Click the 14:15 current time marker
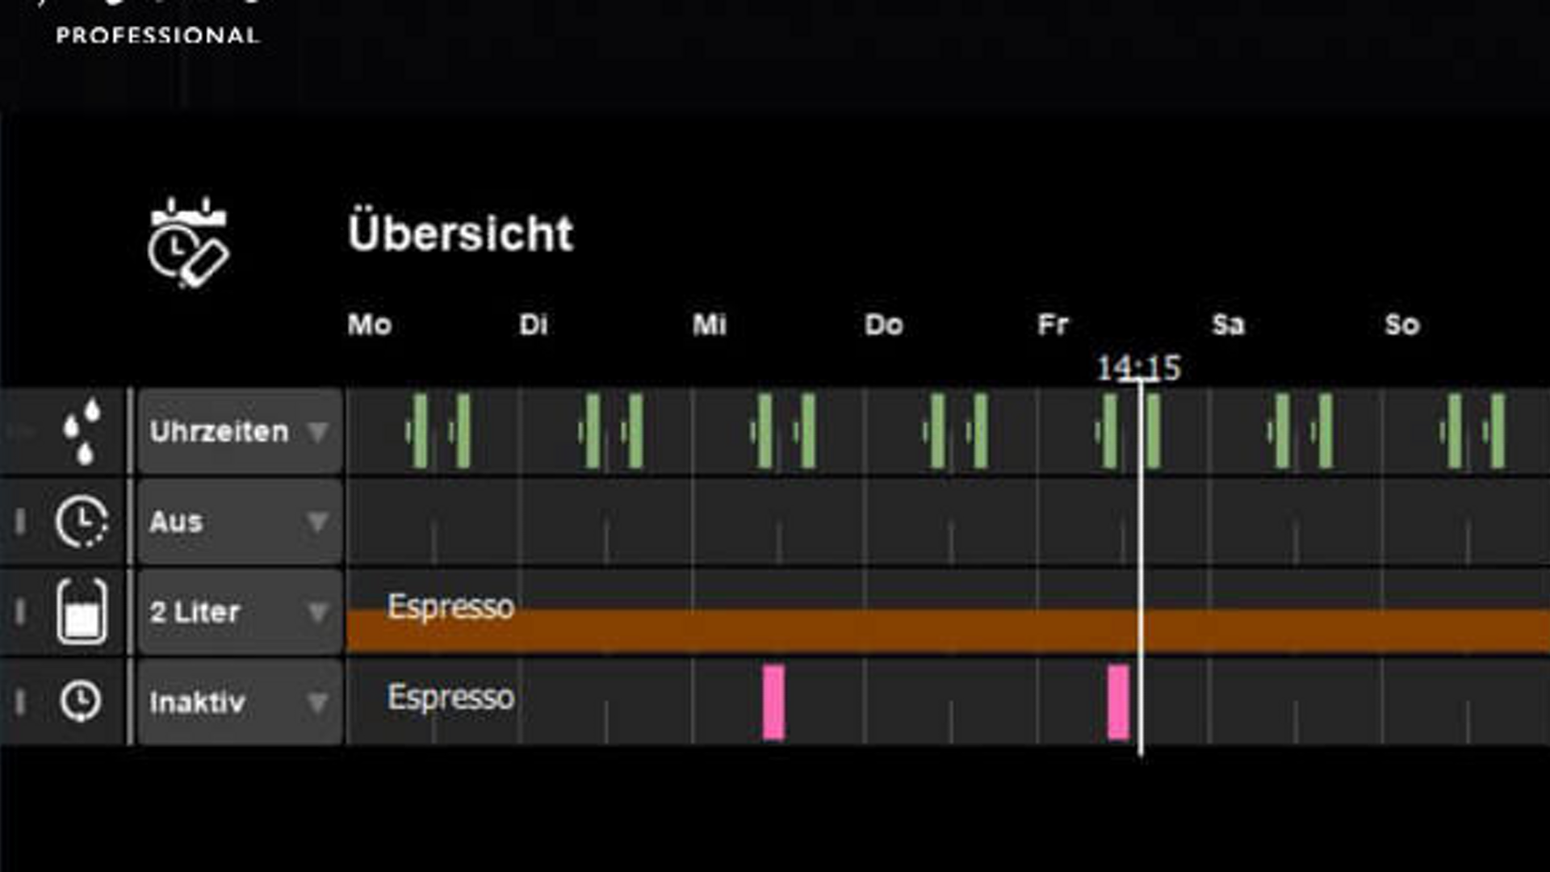The image size is (1550, 872). click(1138, 368)
